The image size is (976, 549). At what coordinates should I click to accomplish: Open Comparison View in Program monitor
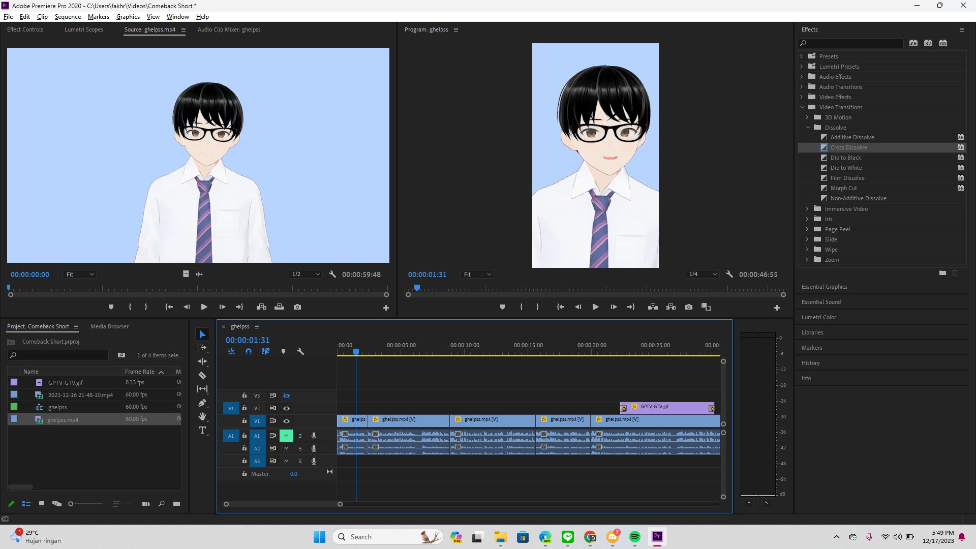706,307
